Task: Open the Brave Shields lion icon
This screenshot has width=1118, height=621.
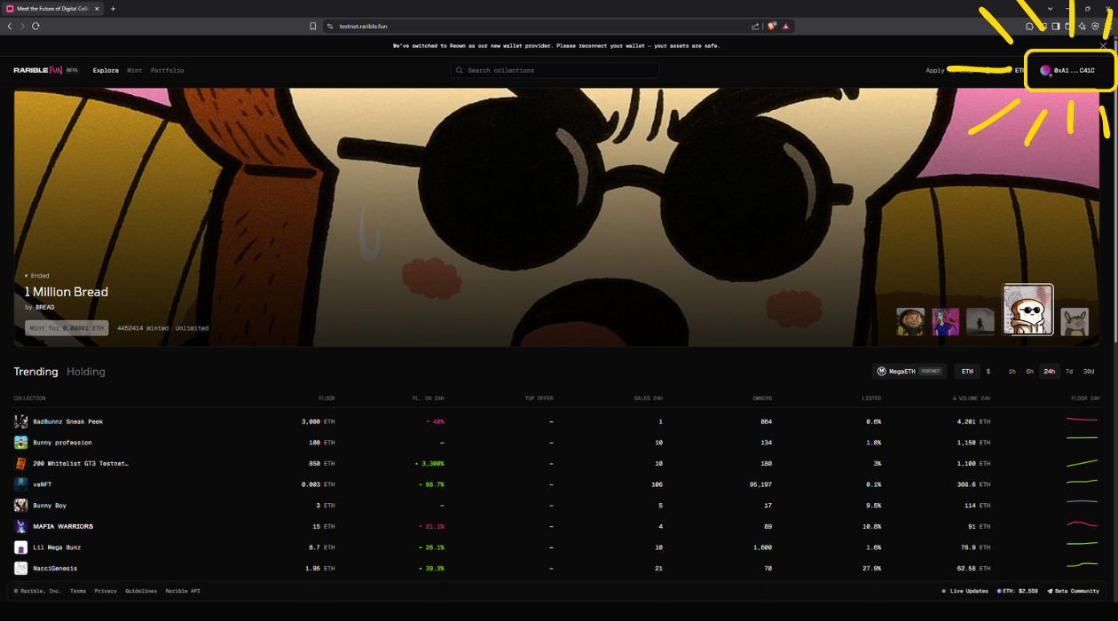Action: point(772,27)
